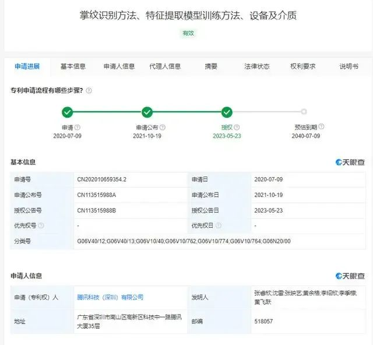This screenshot has width=373, height=345.
Task: Click 天眼查 logo beside 基本信息 heading
Action: (x=350, y=163)
